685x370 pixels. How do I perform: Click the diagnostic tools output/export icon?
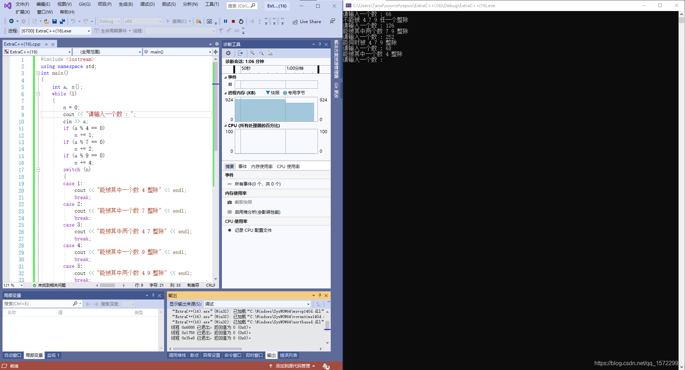point(240,53)
